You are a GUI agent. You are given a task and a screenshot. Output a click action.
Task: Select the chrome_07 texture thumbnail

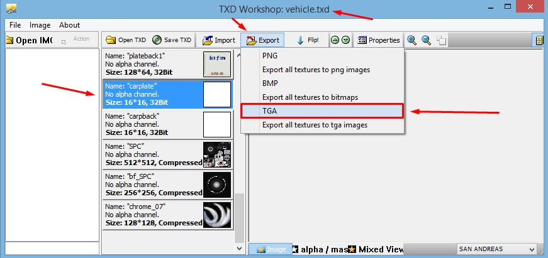coord(216,215)
